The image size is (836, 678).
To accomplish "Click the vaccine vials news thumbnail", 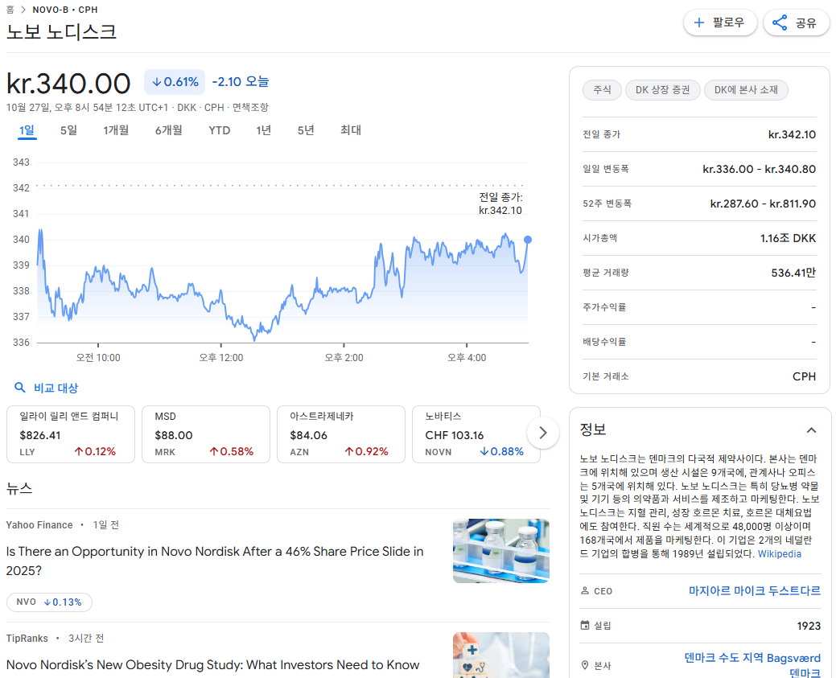I will tap(500, 551).
